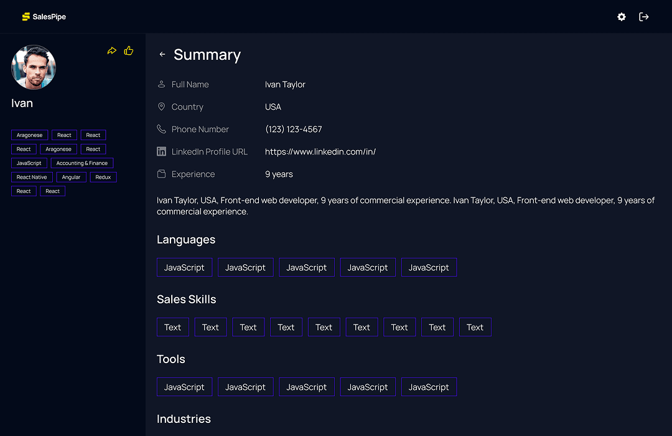
Task: Log out using the sign-out icon
Action: point(644,17)
